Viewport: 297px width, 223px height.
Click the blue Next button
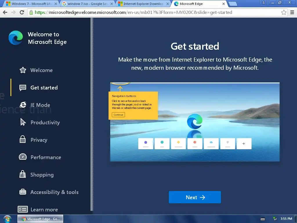tap(195, 197)
